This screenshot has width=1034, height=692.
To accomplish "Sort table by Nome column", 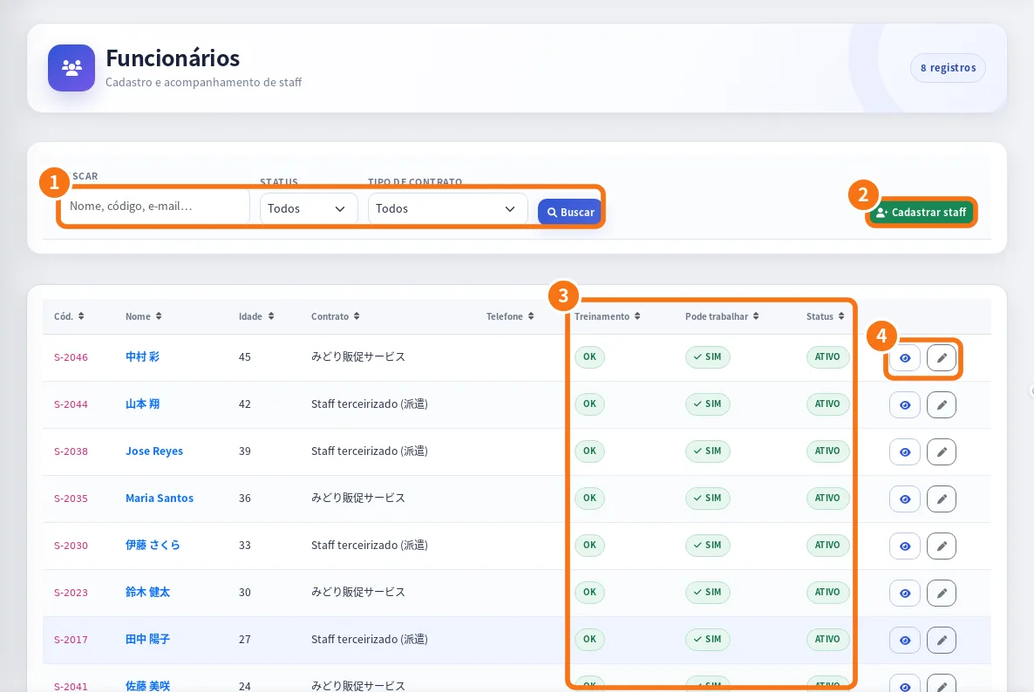I will coord(144,316).
